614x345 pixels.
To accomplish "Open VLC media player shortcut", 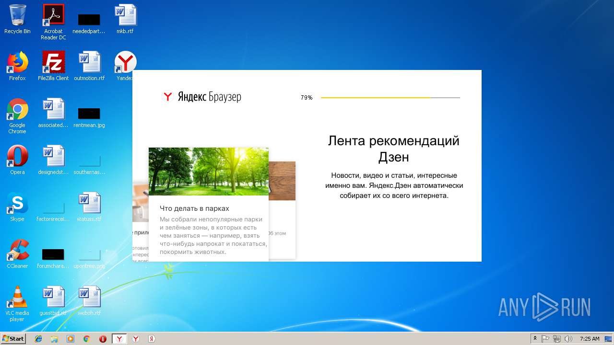I will point(17,304).
